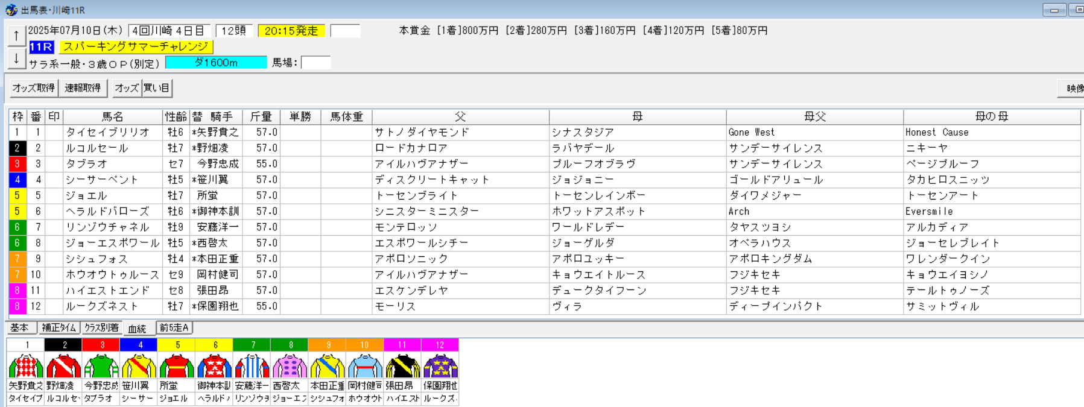Image resolution: width=1084 pixels, height=407 pixels.
Task: Select horse シーサーペント
Action: click(x=102, y=180)
